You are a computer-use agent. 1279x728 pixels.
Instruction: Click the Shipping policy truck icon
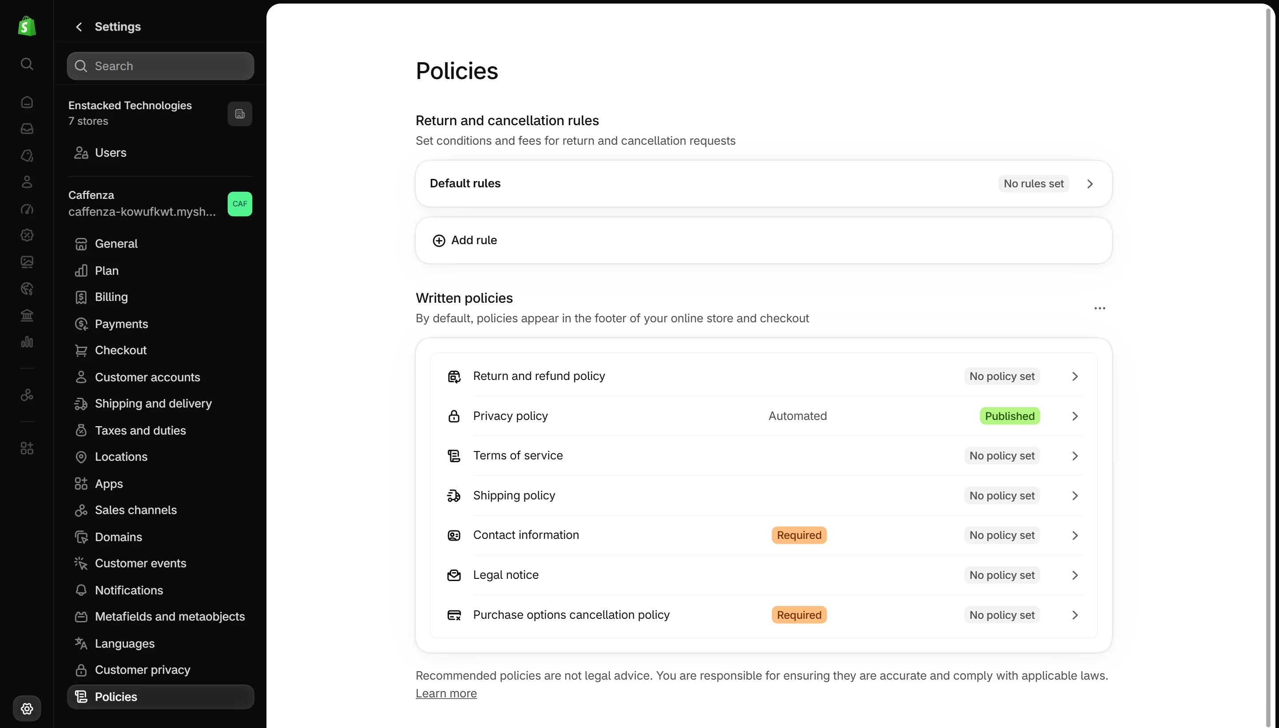coord(454,495)
